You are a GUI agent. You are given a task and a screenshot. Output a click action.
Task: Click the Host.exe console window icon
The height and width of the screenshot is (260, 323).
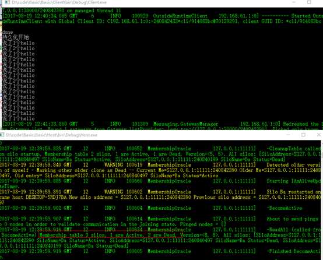click(x=2, y=135)
